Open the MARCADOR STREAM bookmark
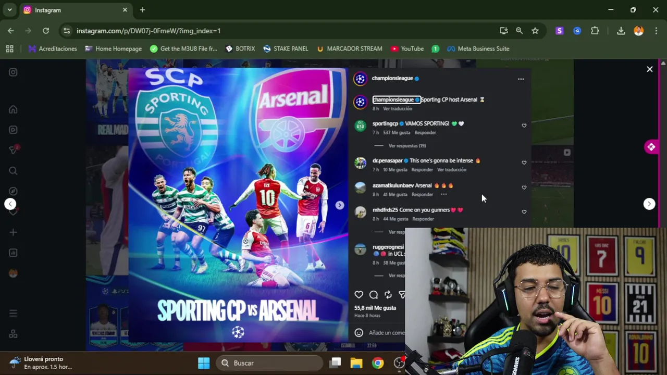 [x=349, y=48]
